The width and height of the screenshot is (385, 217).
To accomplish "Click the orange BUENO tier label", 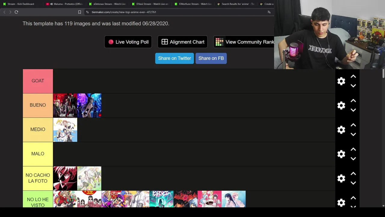I will 38,105.
